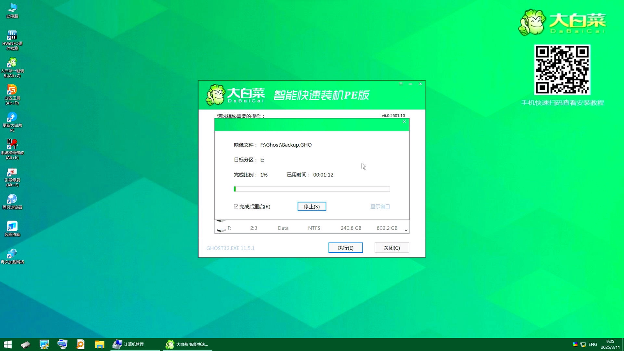Close the progress dialog with its X
The image size is (624, 351).
(404, 122)
